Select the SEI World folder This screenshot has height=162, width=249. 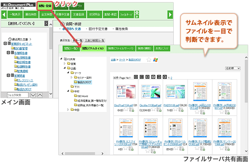(81, 96)
